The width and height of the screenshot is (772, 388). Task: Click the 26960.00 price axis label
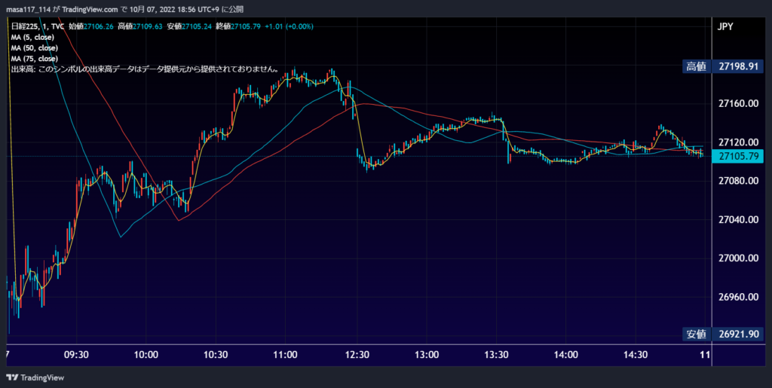click(738, 297)
